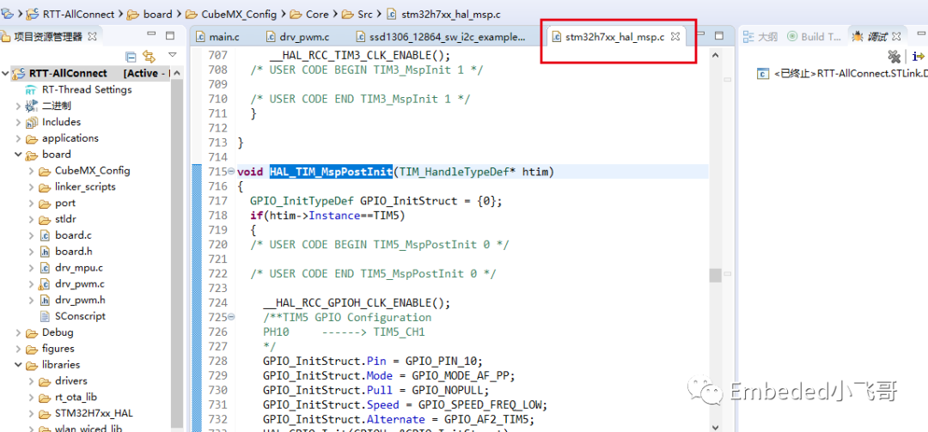The height and width of the screenshot is (432, 928).
Task: Click GPIO_AF2_TIM5 on line 732
Action: point(486,420)
